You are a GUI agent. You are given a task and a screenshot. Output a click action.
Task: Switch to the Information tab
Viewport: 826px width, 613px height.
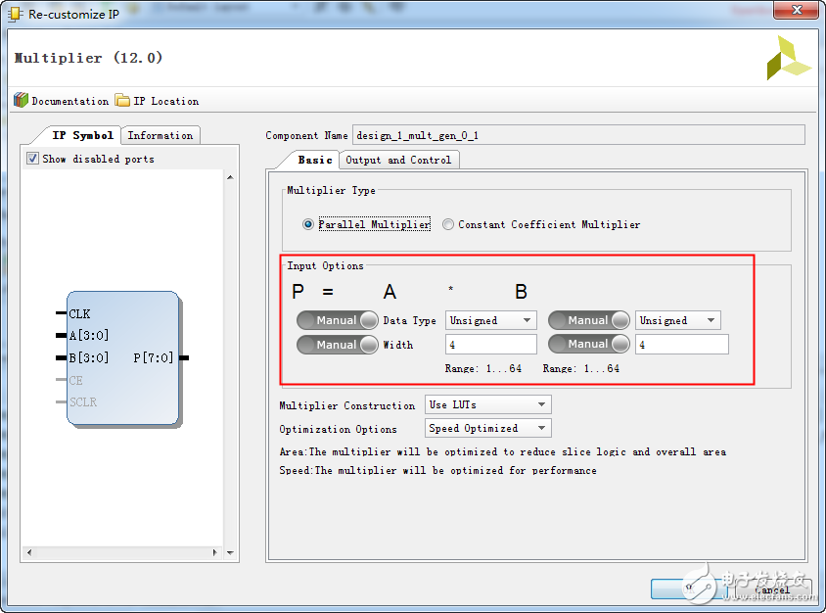pos(161,135)
